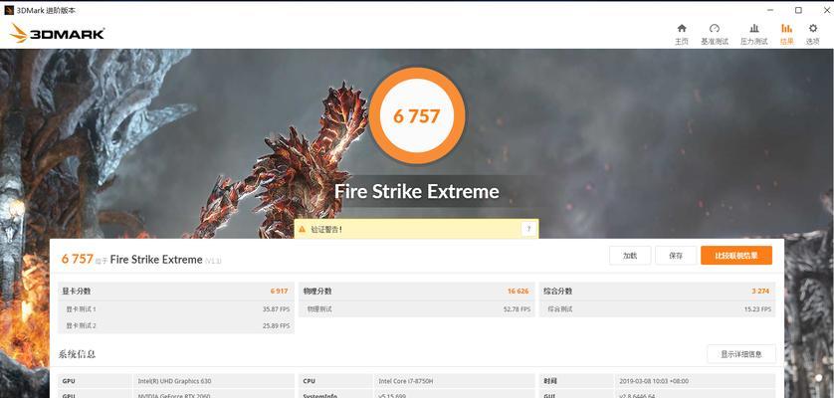Click the 3DMark logo in header

(x=57, y=34)
